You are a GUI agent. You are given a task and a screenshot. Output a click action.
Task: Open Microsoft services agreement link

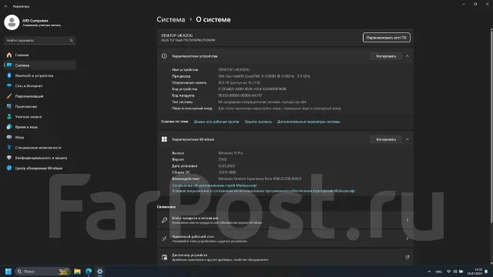(x=214, y=185)
